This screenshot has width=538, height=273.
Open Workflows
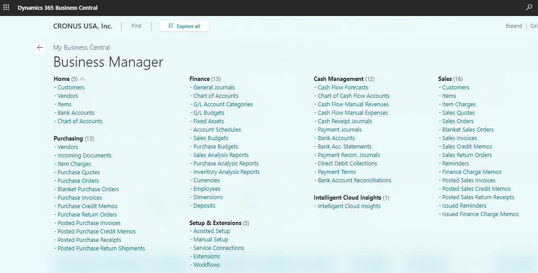(207, 265)
